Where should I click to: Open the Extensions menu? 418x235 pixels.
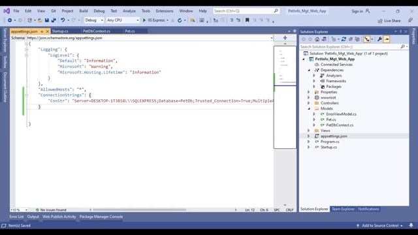pos(165,11)
